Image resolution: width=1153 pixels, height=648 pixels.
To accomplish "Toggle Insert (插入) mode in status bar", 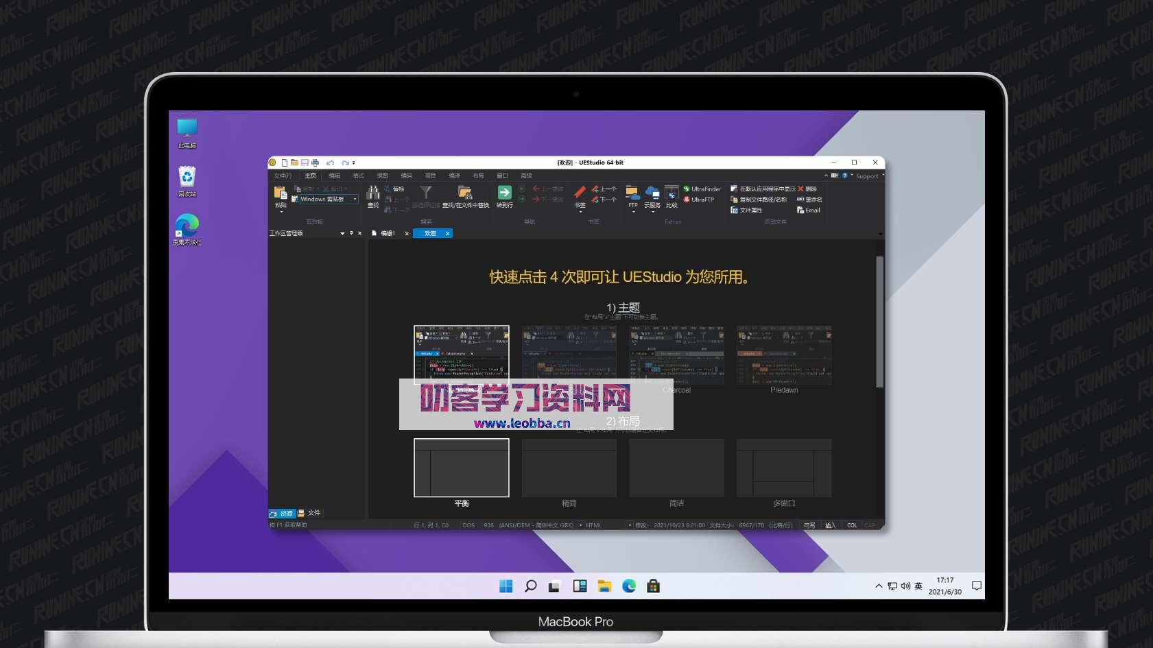I will click(830, 526).
